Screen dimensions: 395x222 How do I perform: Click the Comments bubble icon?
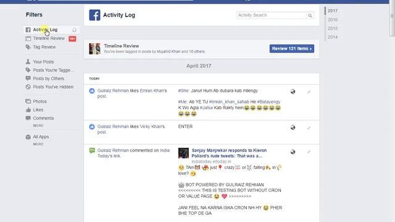[x=28, y=118]
